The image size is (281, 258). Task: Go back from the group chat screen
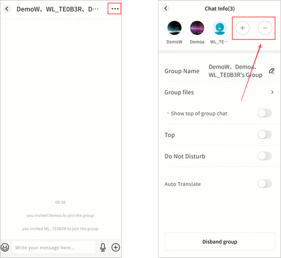[x=7, y=9]
